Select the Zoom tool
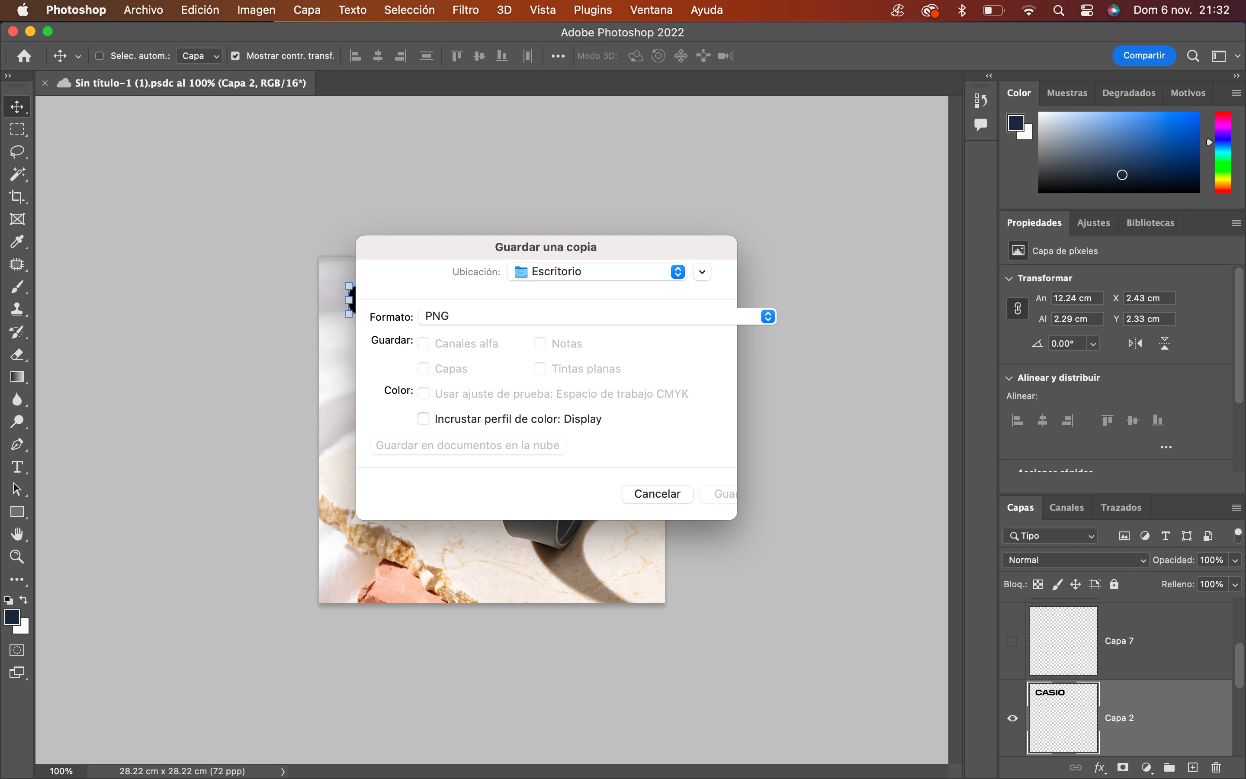 tap(17, 557)
